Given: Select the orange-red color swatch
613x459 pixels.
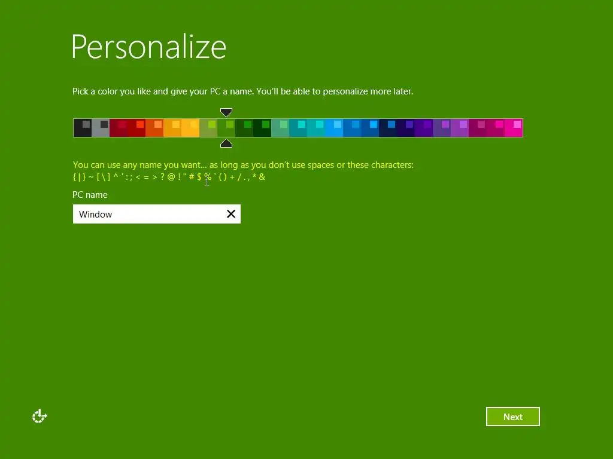Looking at the screenshot, I should (154, 128).
